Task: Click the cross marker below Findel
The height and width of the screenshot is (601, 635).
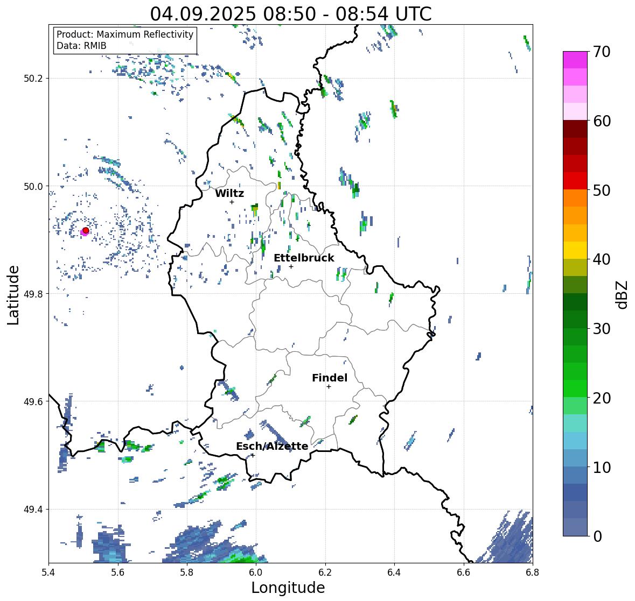Action: [329, 387]
